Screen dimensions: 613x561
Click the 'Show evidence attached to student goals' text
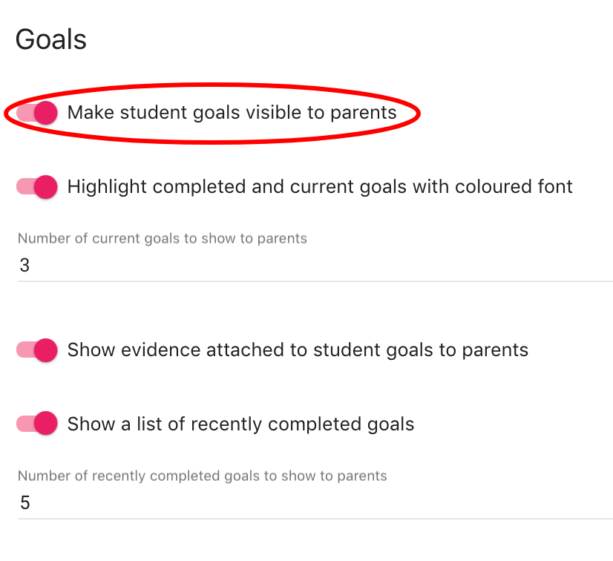click(297, 350)
